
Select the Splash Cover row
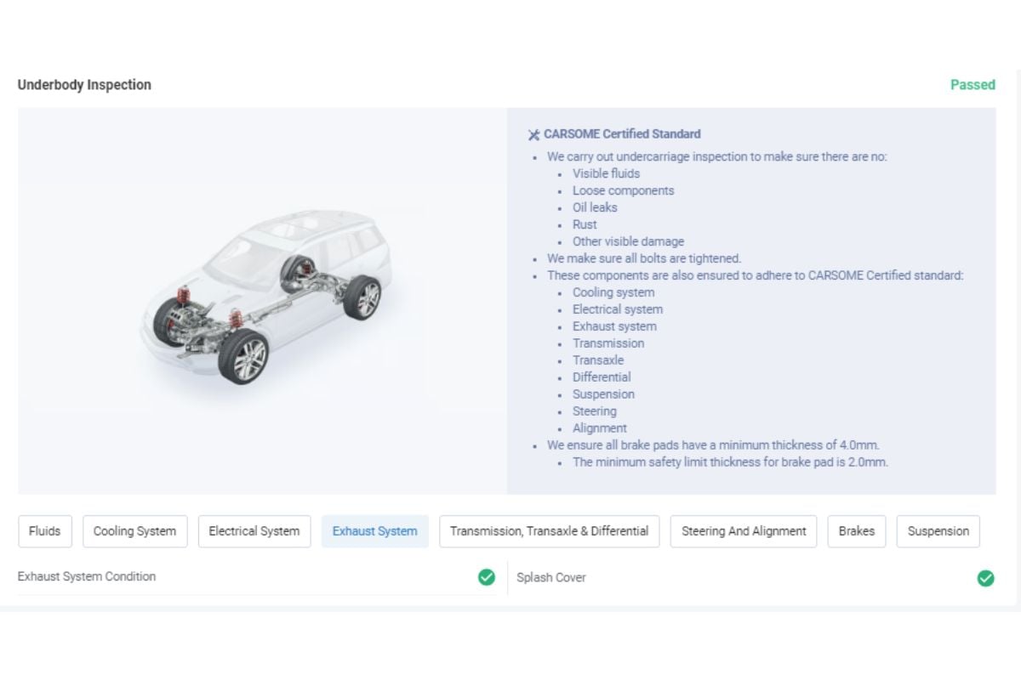coord(550,577)
